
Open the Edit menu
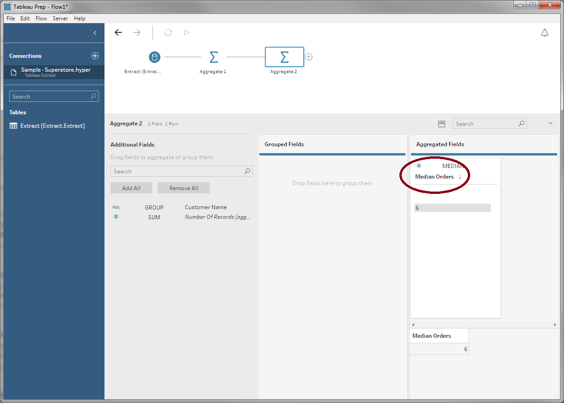[x=25, y=19]
